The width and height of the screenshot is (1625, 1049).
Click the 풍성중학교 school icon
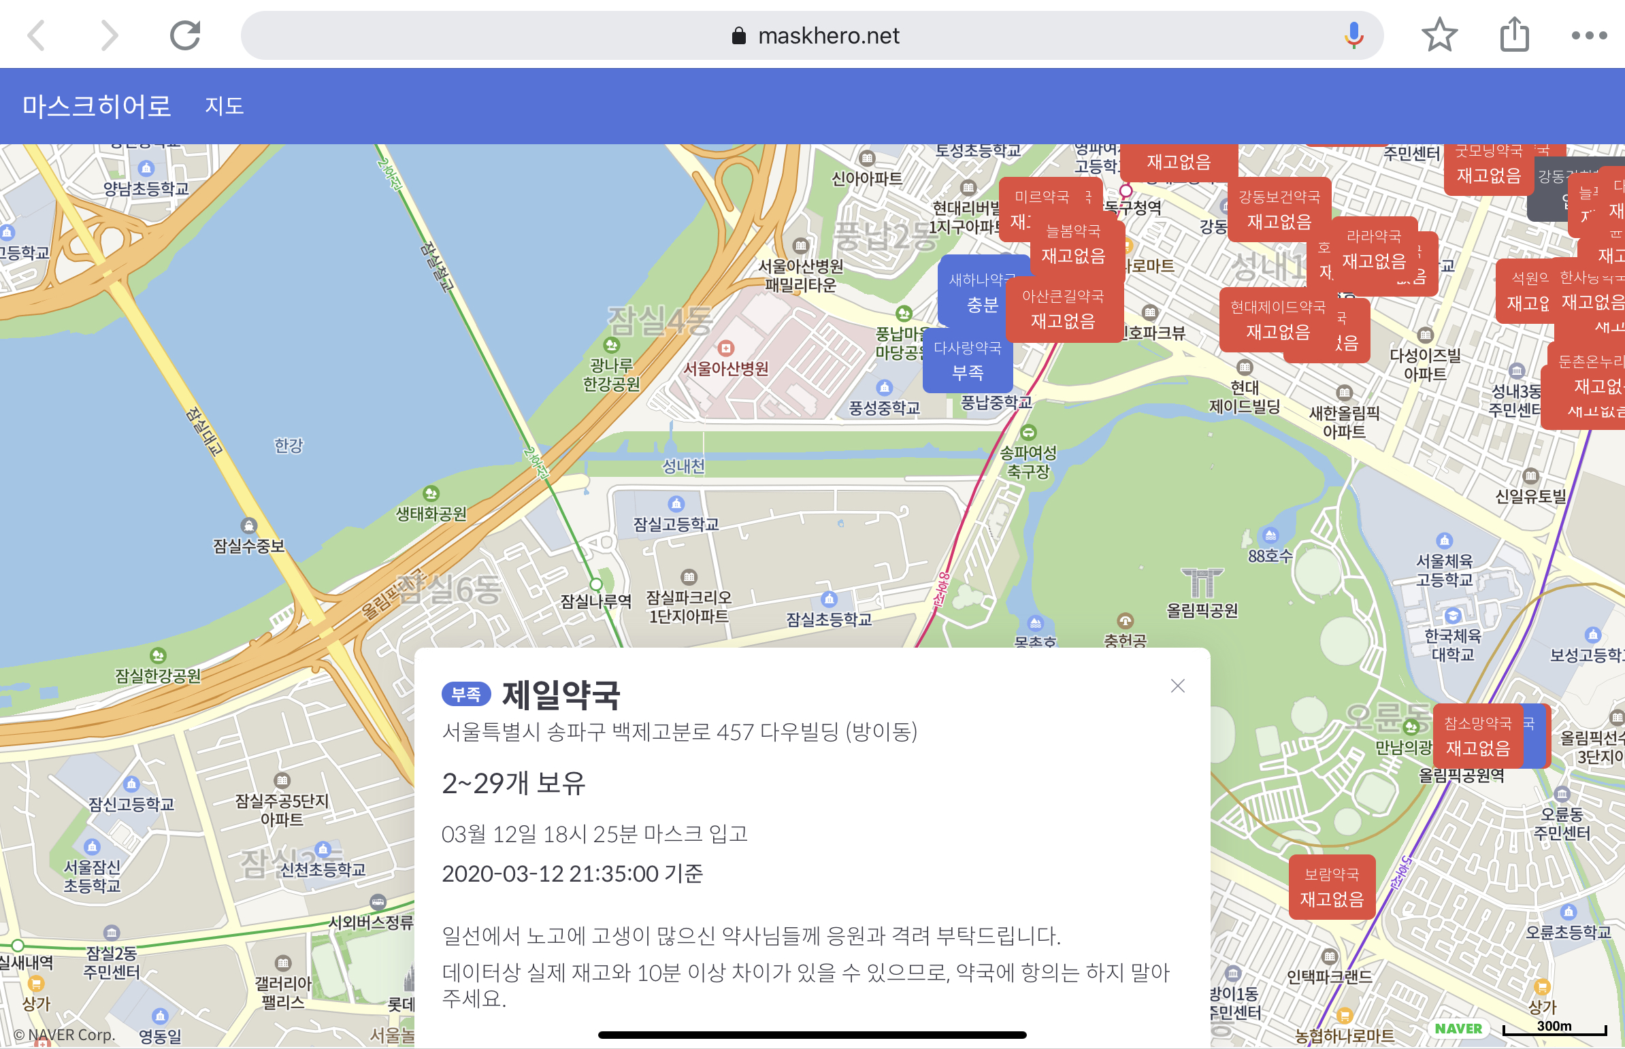884,388
